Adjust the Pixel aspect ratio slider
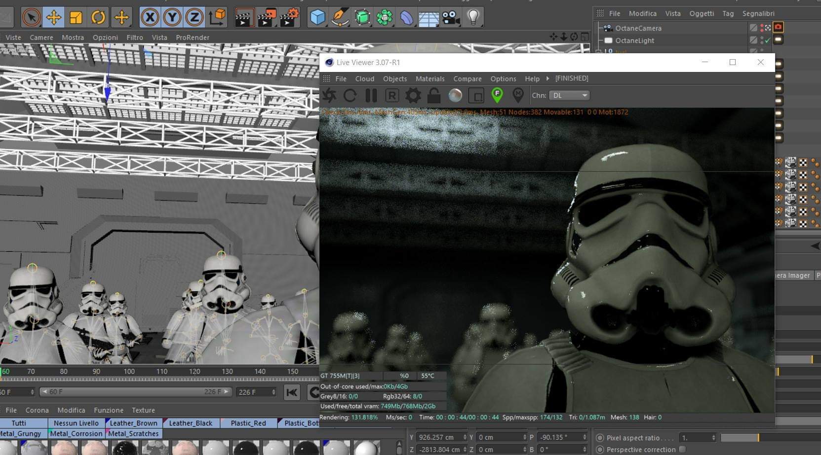The height and width of the screenshot is (455, 821). [x=770, y=438]
